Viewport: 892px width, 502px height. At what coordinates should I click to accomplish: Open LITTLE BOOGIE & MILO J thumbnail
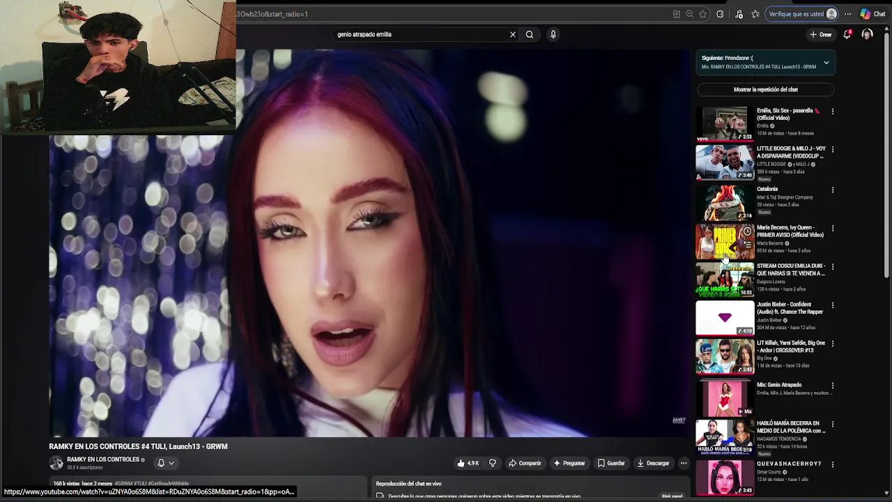725,162
